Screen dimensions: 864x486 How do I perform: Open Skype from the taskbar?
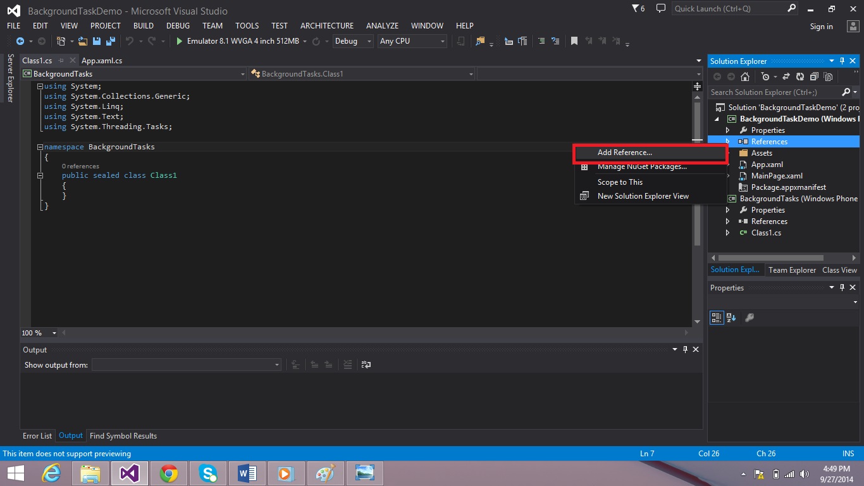click(x=208, y=473)
